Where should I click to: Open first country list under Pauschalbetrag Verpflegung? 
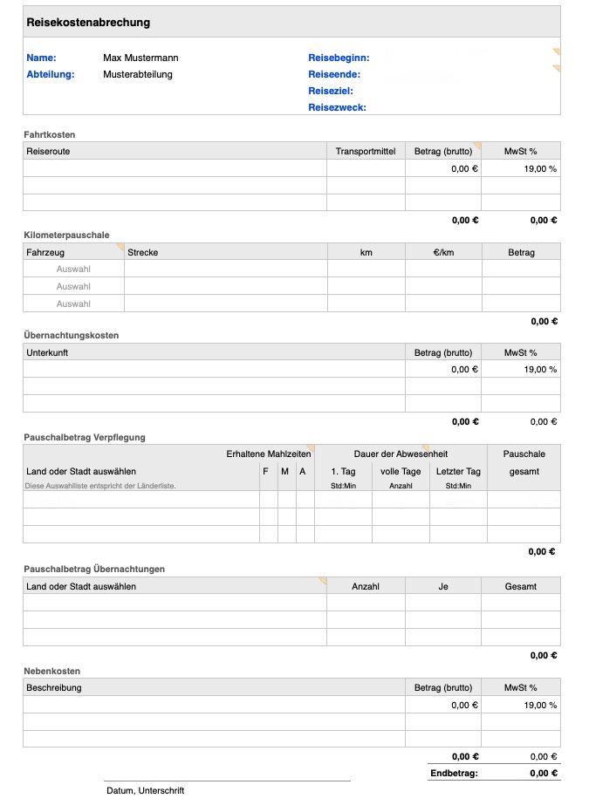click(x=140, y=500)
